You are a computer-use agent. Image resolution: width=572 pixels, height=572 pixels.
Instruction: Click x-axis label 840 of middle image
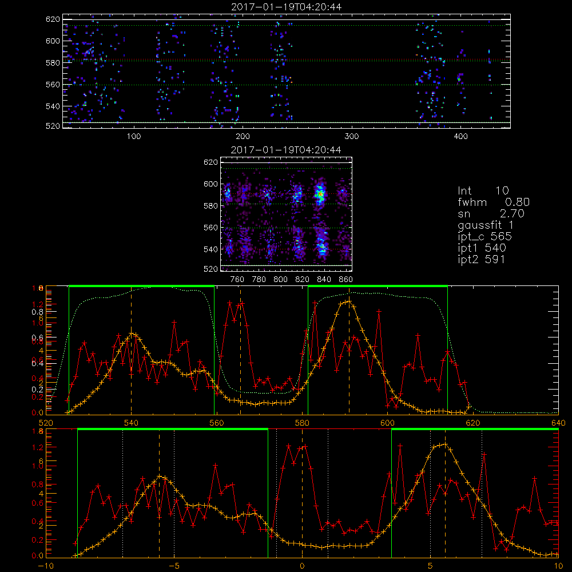click(324, 280)
